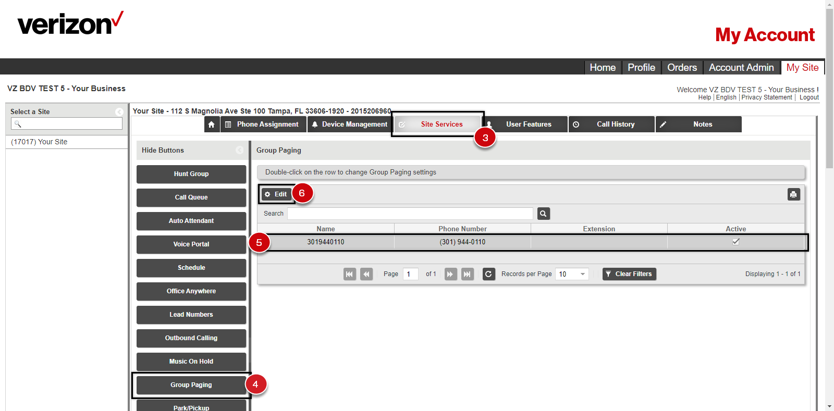Viewport: 834px width, 411px height.
Task: Toggle Active checkbox for 3019440110
Action: [x=736, y=242]
